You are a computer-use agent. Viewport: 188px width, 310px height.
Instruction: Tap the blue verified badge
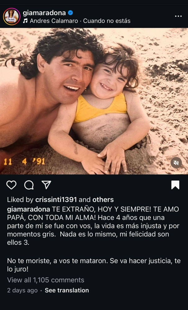70,13
